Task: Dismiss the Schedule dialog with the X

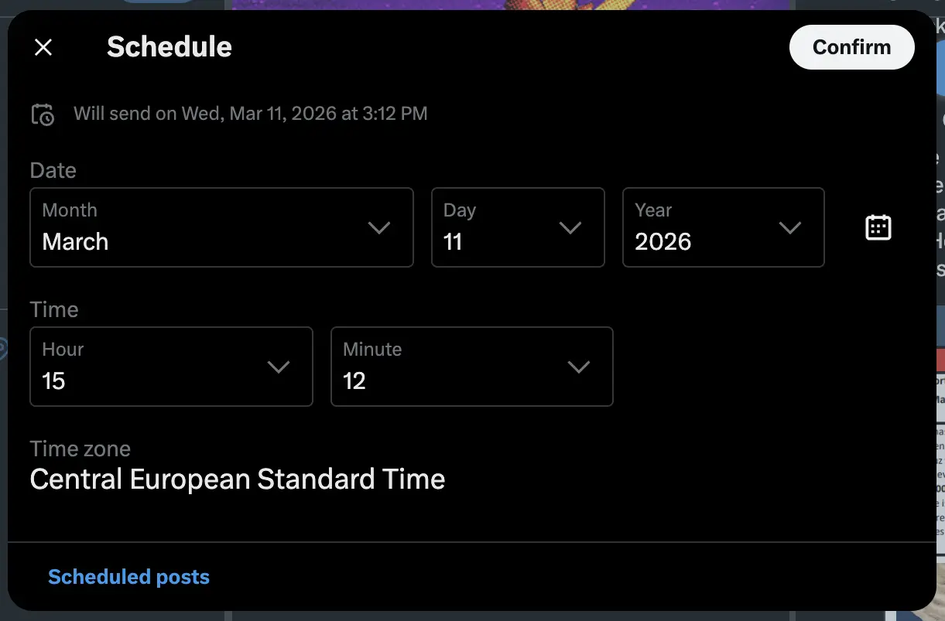Action: 43,47
